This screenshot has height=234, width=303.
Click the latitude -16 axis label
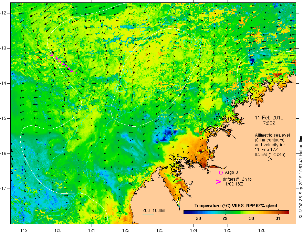(3, 153)
